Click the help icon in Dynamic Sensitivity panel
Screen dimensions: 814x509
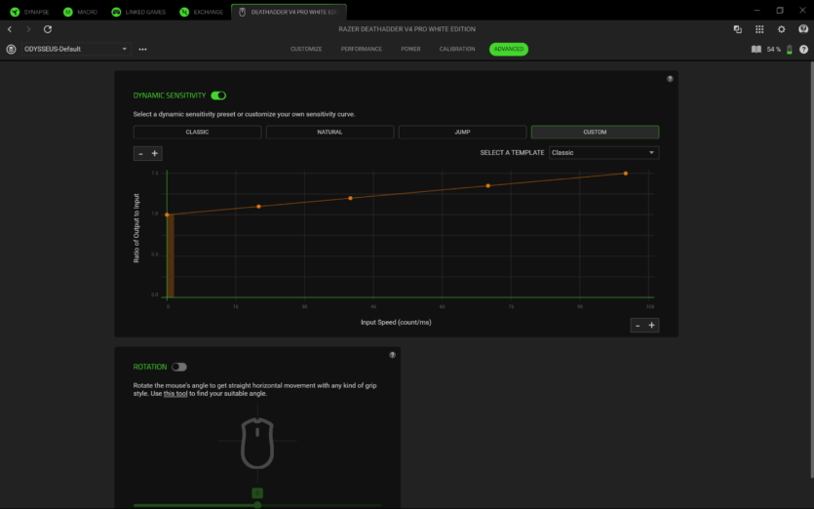670,79
